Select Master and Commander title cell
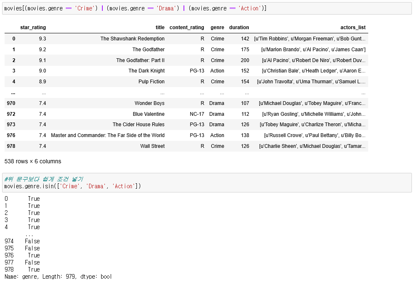This screenshot has width=414, height=282. click(108, 135)
